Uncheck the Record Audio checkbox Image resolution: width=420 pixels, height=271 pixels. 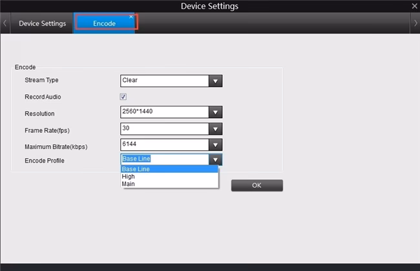pos(123,97)
